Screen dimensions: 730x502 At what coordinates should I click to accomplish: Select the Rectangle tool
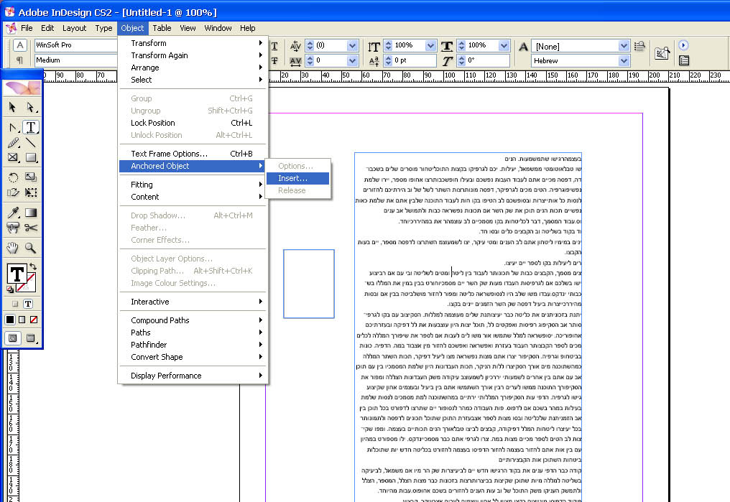point(31,158)
